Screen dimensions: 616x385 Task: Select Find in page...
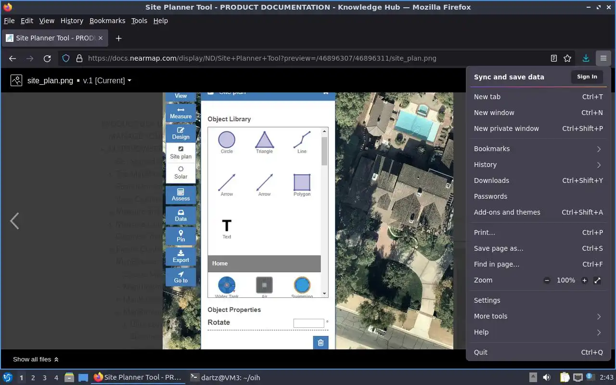point(538,264)
